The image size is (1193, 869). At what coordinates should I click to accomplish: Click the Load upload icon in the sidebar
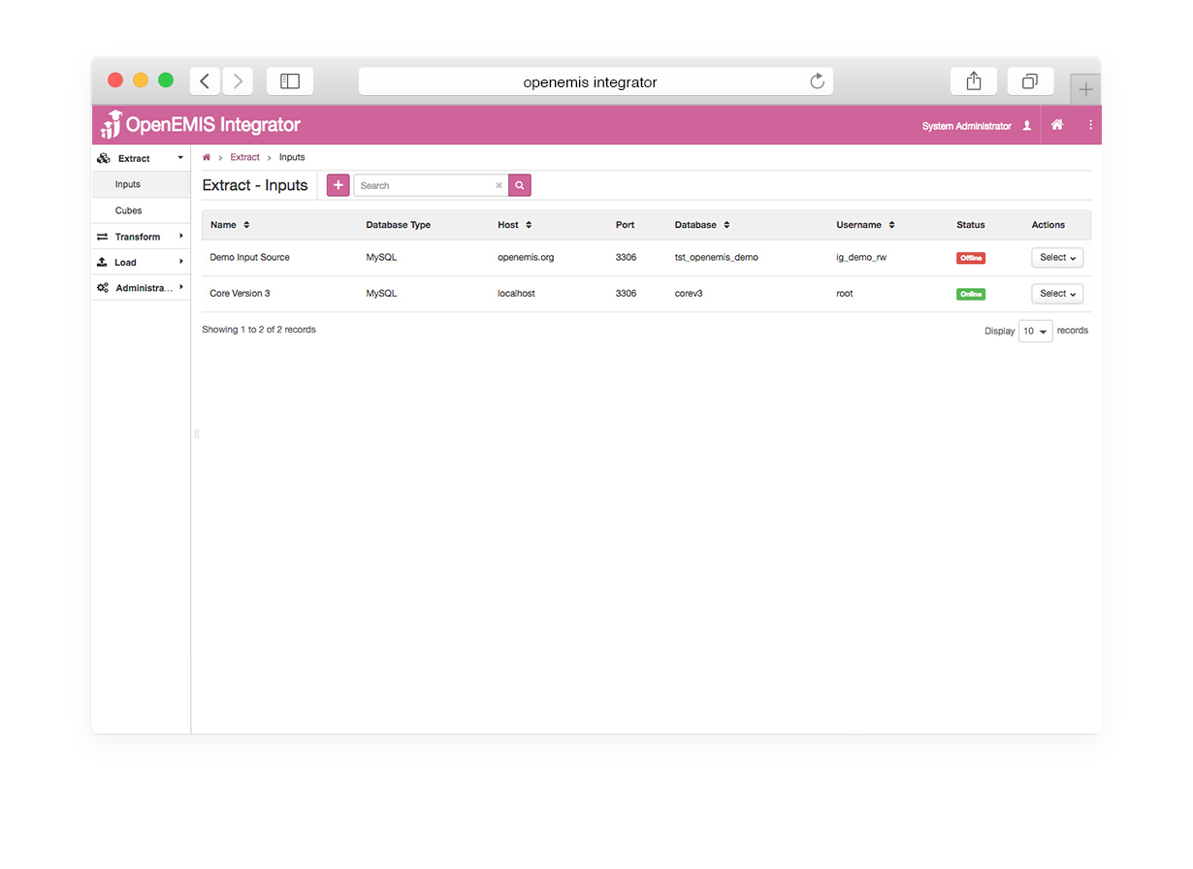pyautogui.click(x=103, y=262)
